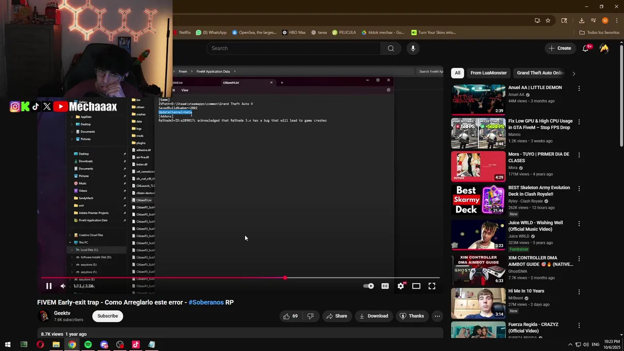Click the Thanks button
The width and height of the screenshot is (624, 351).
pos(412,316)
